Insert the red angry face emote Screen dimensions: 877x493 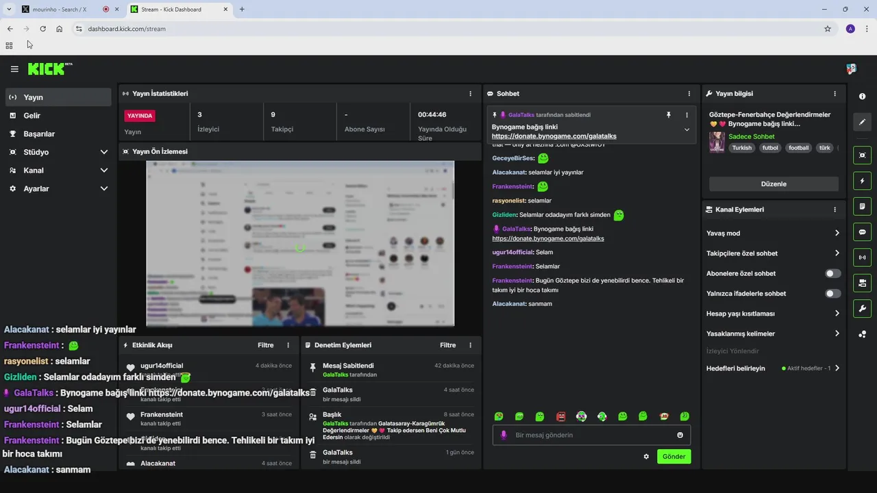(x=561, y=416)
